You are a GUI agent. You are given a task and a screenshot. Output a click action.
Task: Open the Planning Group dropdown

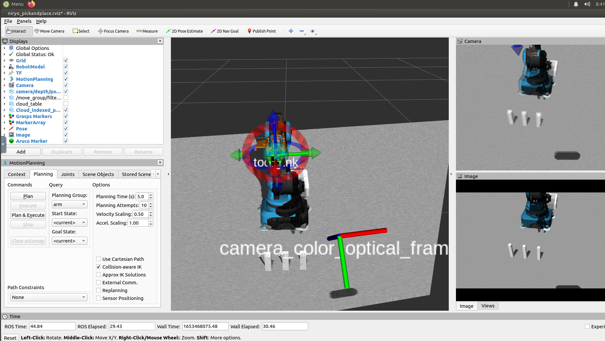[x=69, y=204]
